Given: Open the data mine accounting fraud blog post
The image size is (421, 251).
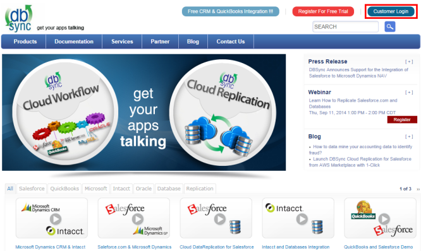Looking at the screenshot, I should pyautogui.click(x=360, y=149).
